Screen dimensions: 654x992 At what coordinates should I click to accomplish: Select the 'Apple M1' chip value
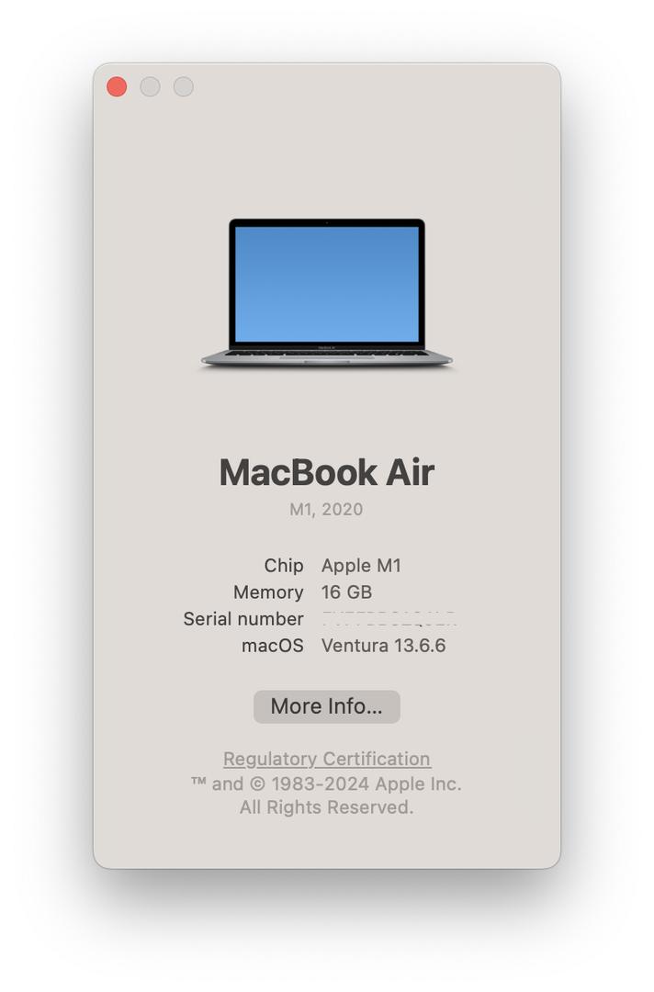(361, 566)
